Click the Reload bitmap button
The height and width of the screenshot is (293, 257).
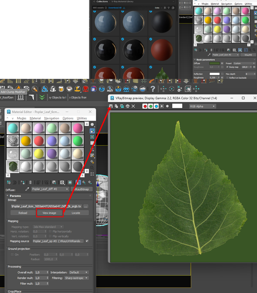[23, 213]
